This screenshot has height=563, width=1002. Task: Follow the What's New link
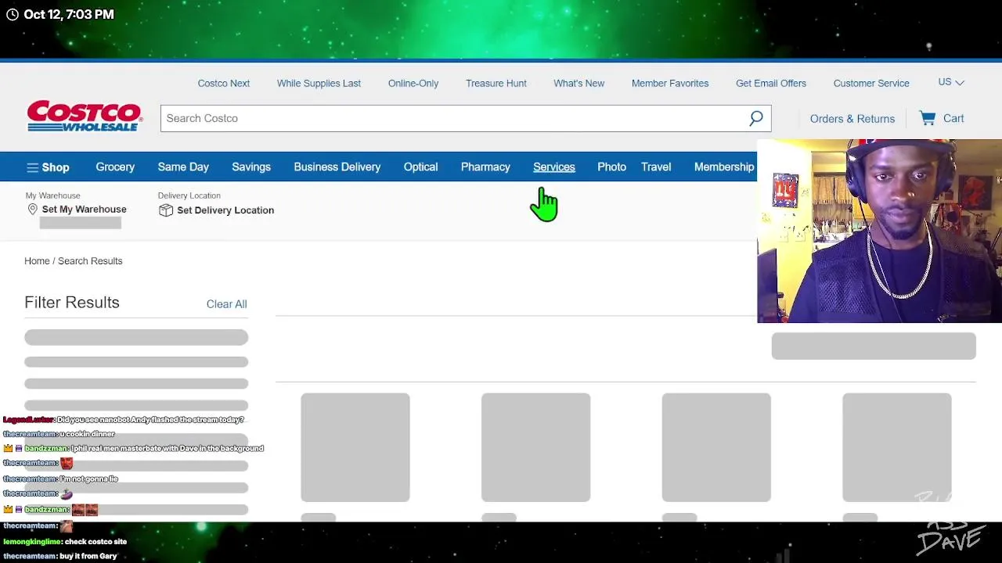tap(579, 83)
